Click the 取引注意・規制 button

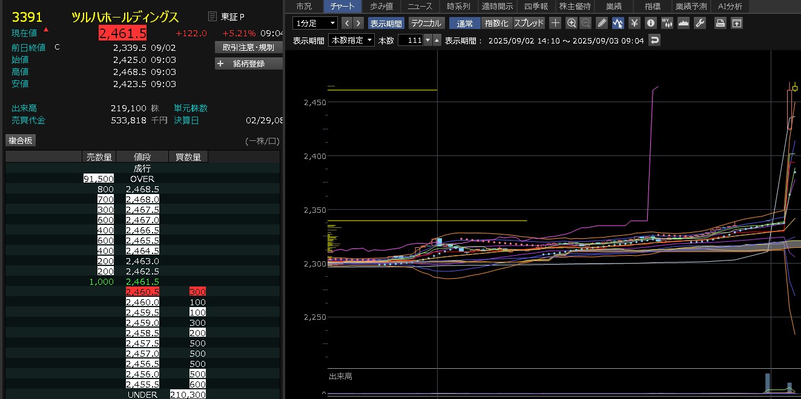pos(248,47)
